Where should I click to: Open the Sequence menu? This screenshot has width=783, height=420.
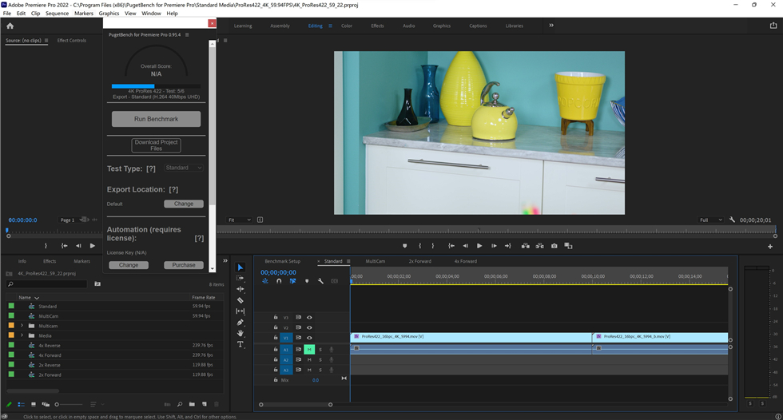tap(57, 14)
